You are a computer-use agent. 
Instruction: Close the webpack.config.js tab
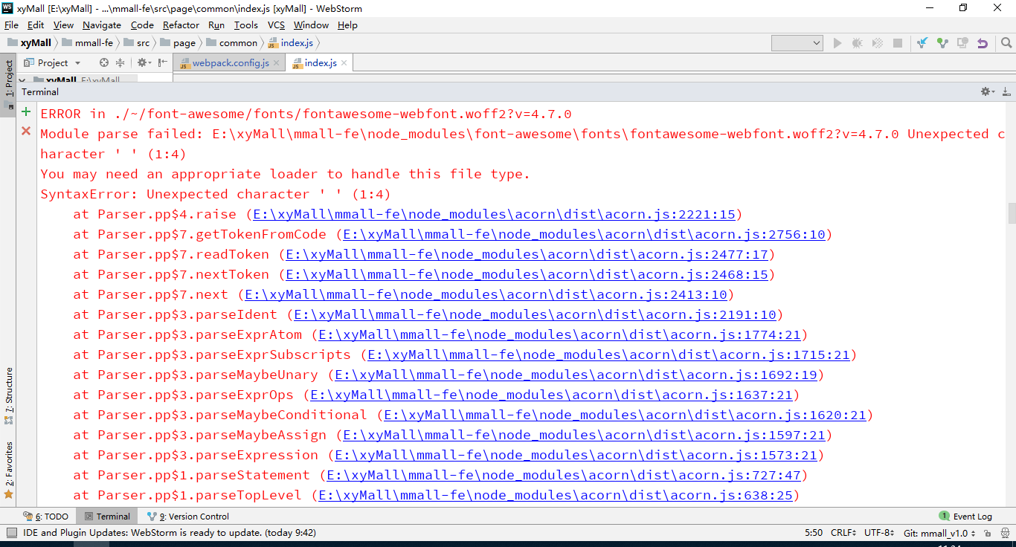coord(277,63)
